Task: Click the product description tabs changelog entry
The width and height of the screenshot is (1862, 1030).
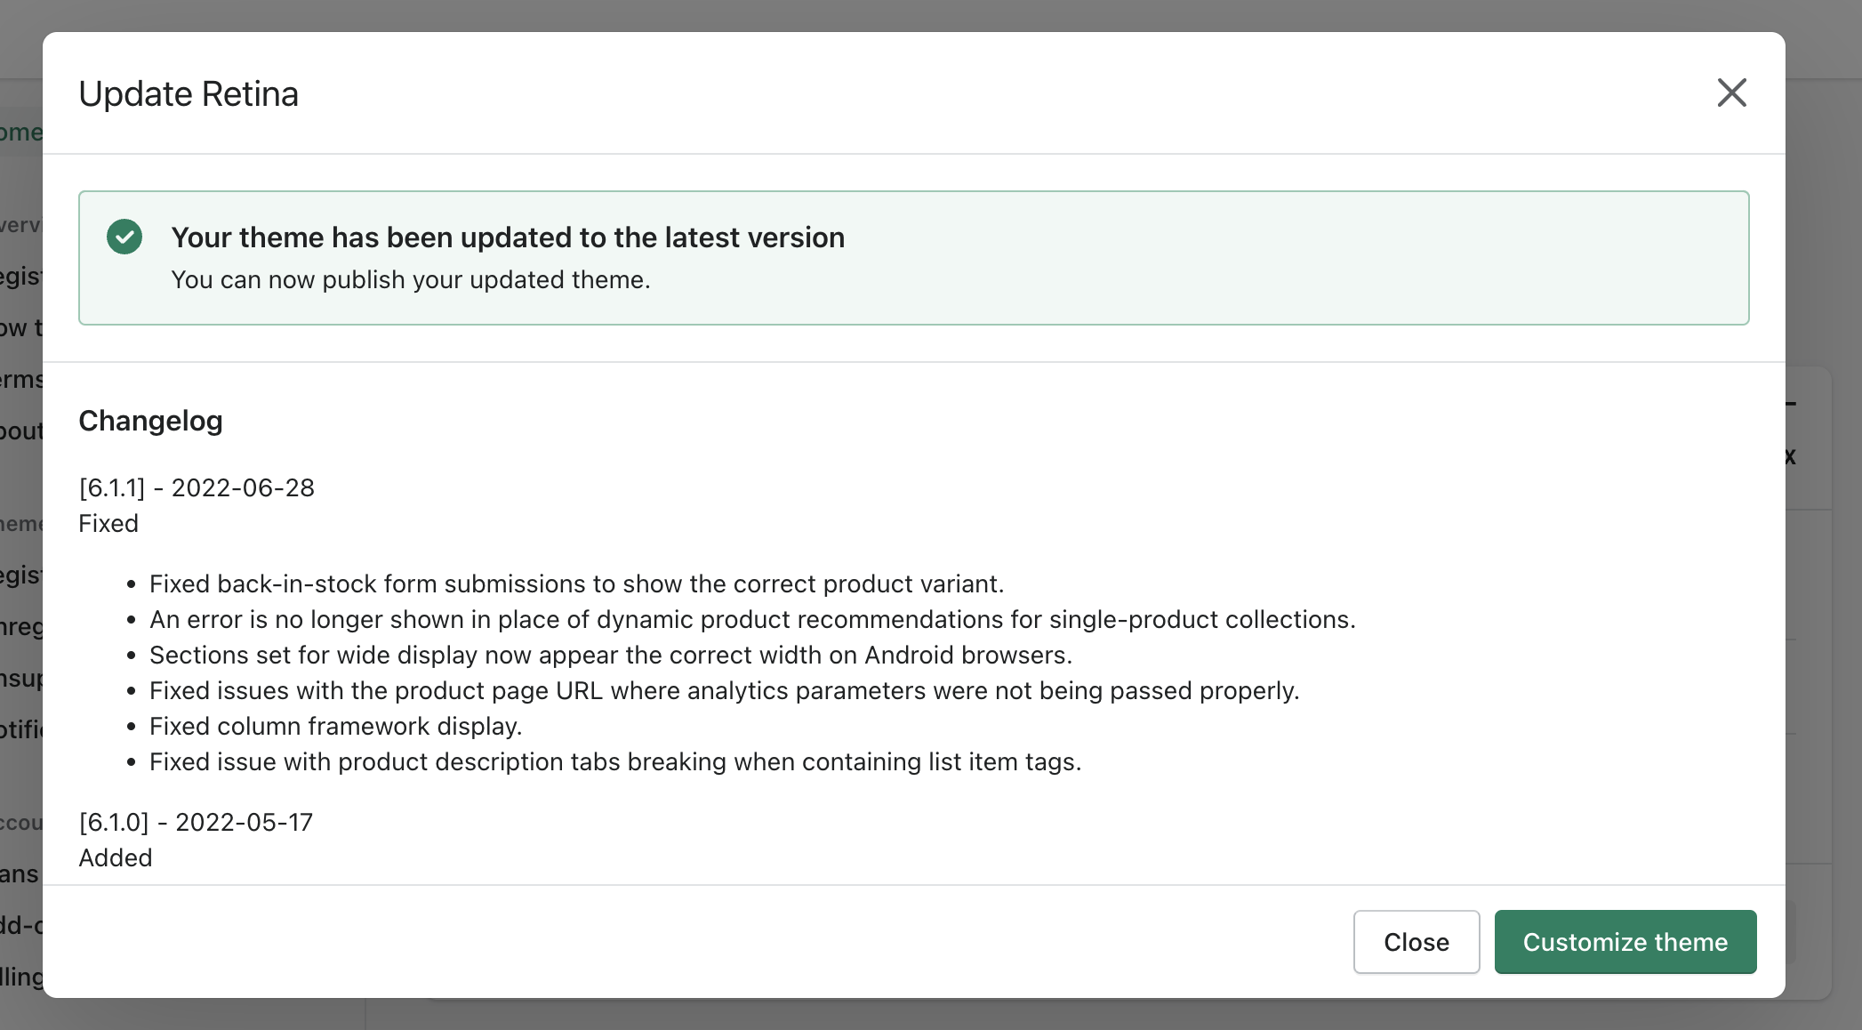Action: click(615, 761)
